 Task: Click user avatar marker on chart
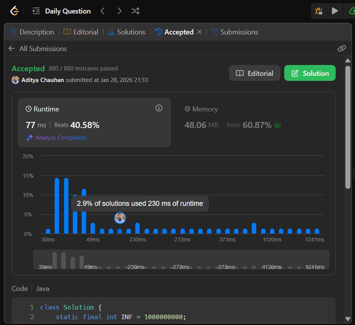[120, 218]
